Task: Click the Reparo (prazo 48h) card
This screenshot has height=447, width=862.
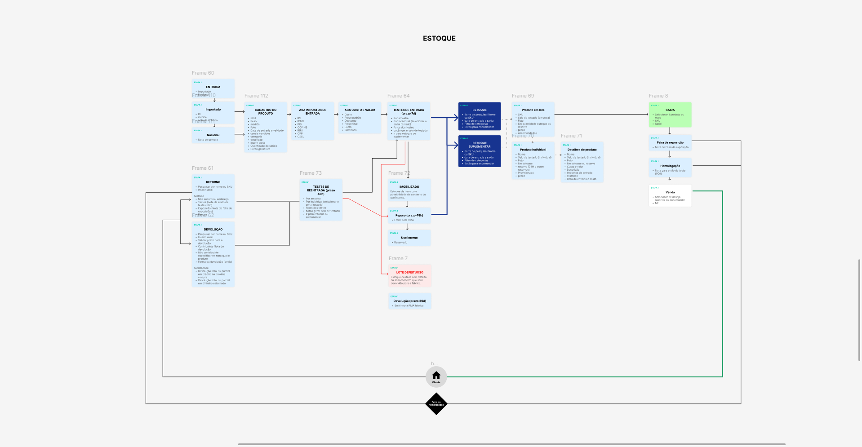Action: 409,216
